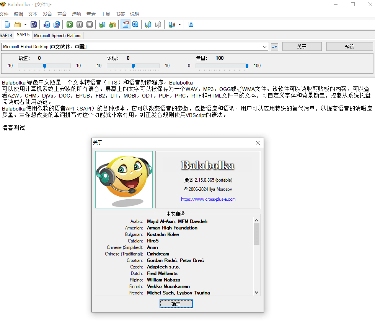The width and height of the screenshot is (375, 322).
Task: Open a file using the folder icon
Action: 18,24
